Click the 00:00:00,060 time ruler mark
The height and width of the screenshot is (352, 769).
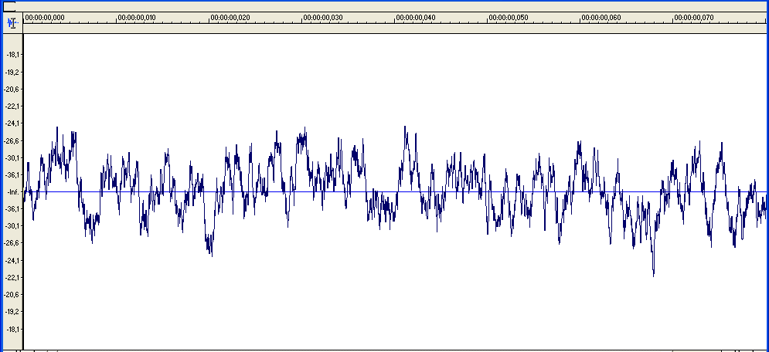click(601, 18)
